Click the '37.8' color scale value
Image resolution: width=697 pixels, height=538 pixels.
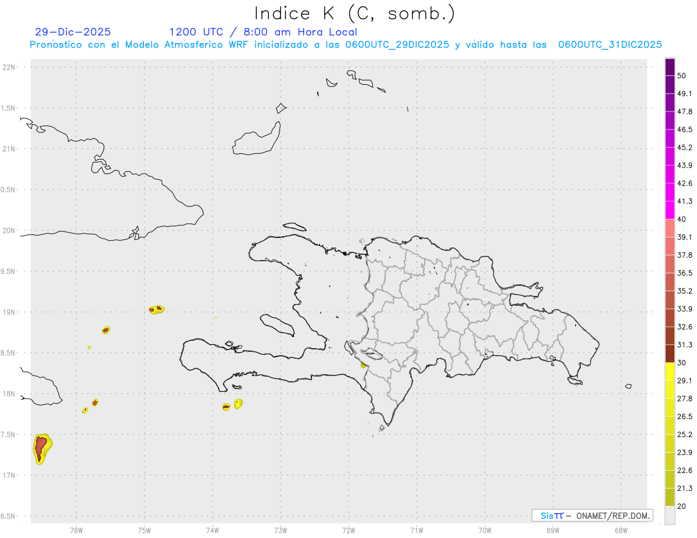[684, 255]
